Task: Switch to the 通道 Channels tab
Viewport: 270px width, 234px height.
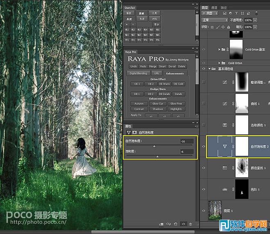Action: [214, 8]
